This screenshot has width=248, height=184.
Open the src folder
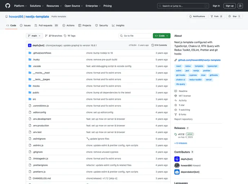click(x=34, y=99)
